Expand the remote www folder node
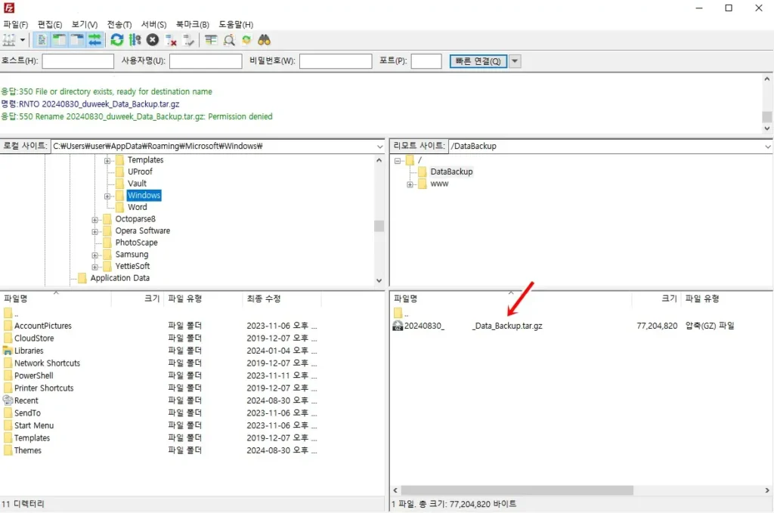Screen dimensions: 774x513 click(410, 184)
